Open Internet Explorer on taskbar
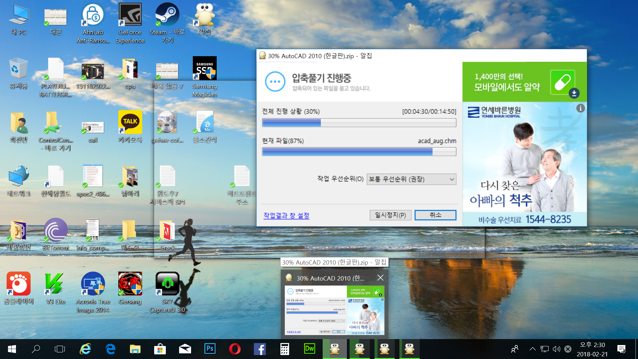This screenshot has width=638, height=359. click(x=85, y=349)
